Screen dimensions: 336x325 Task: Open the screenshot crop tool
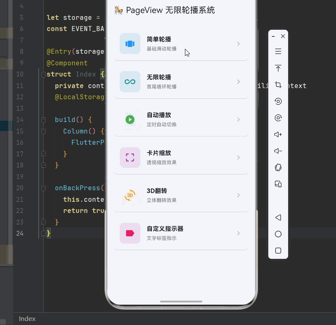point(278,85)
